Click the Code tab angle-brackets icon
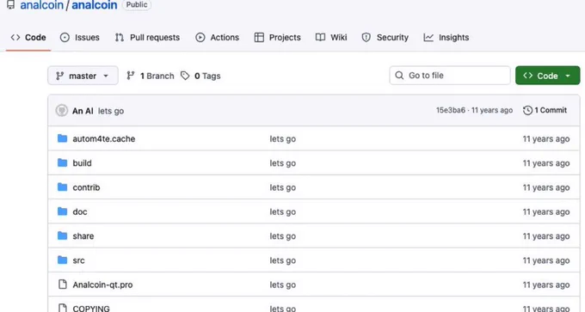585x312 pixels. click(15, 38)
